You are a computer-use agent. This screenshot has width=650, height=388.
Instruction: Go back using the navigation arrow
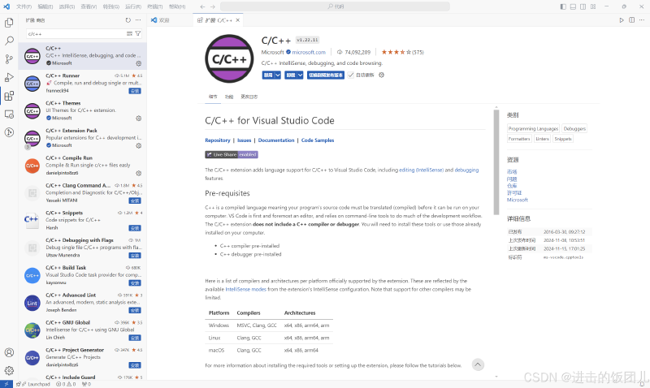(202, 6)
